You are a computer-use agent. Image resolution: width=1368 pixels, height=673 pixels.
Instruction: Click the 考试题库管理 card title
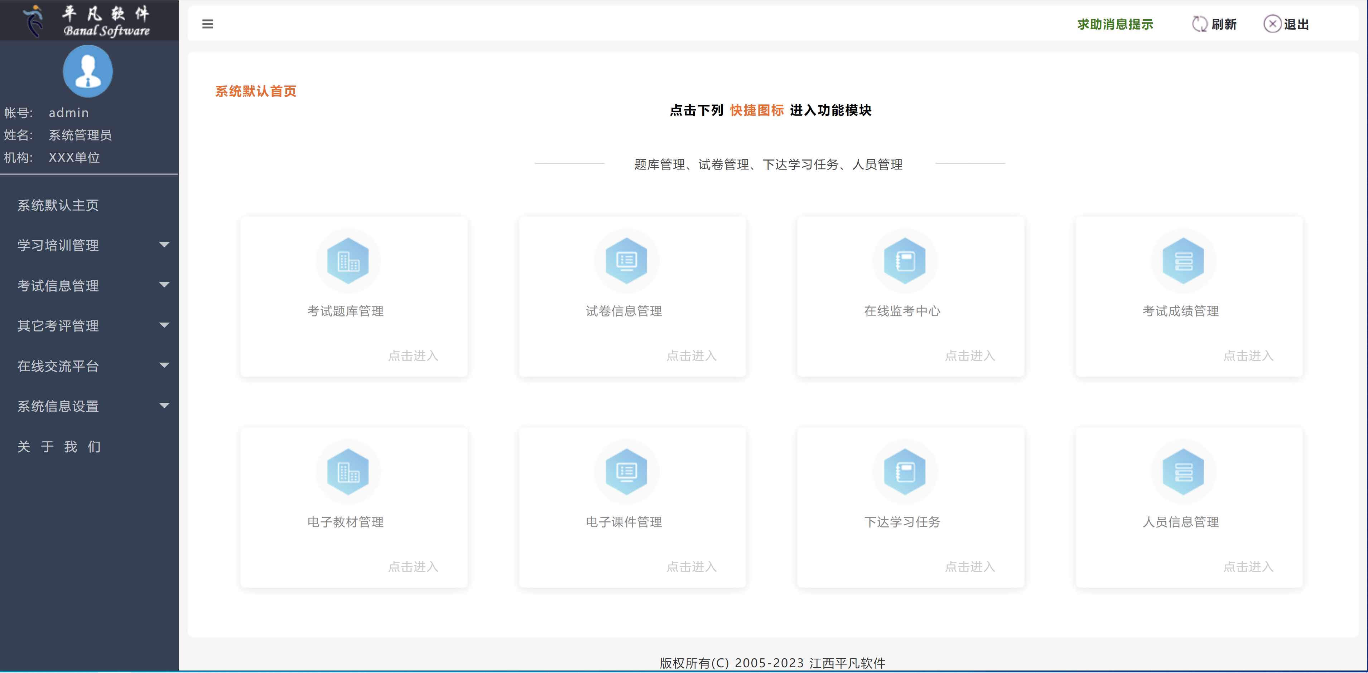click(346, 311)
